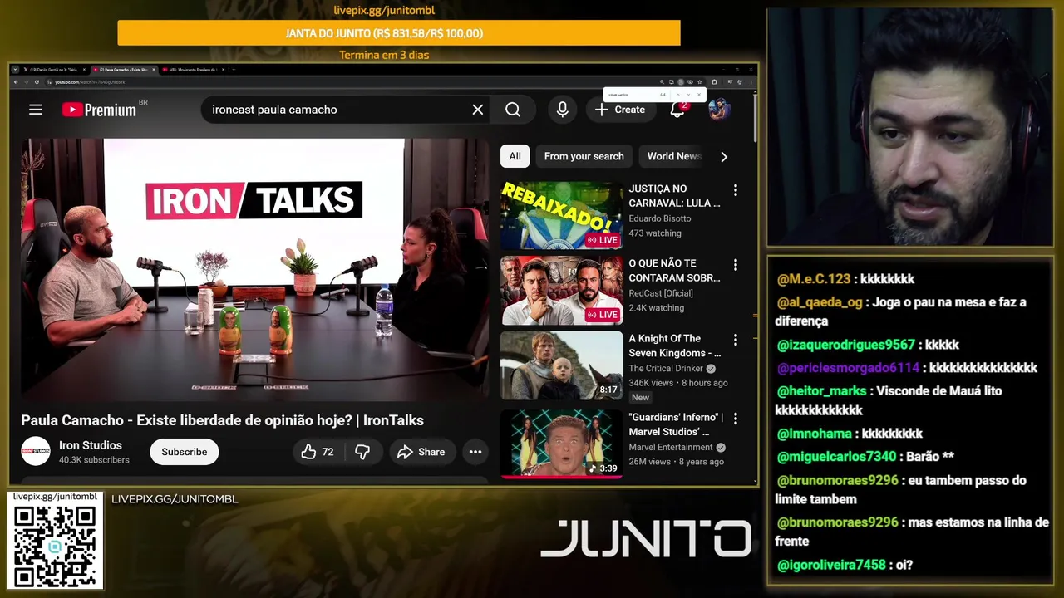This screenshot has height=598, width=1064.
Task: Open the Iron Studios channel name
Action: [91, 445]
